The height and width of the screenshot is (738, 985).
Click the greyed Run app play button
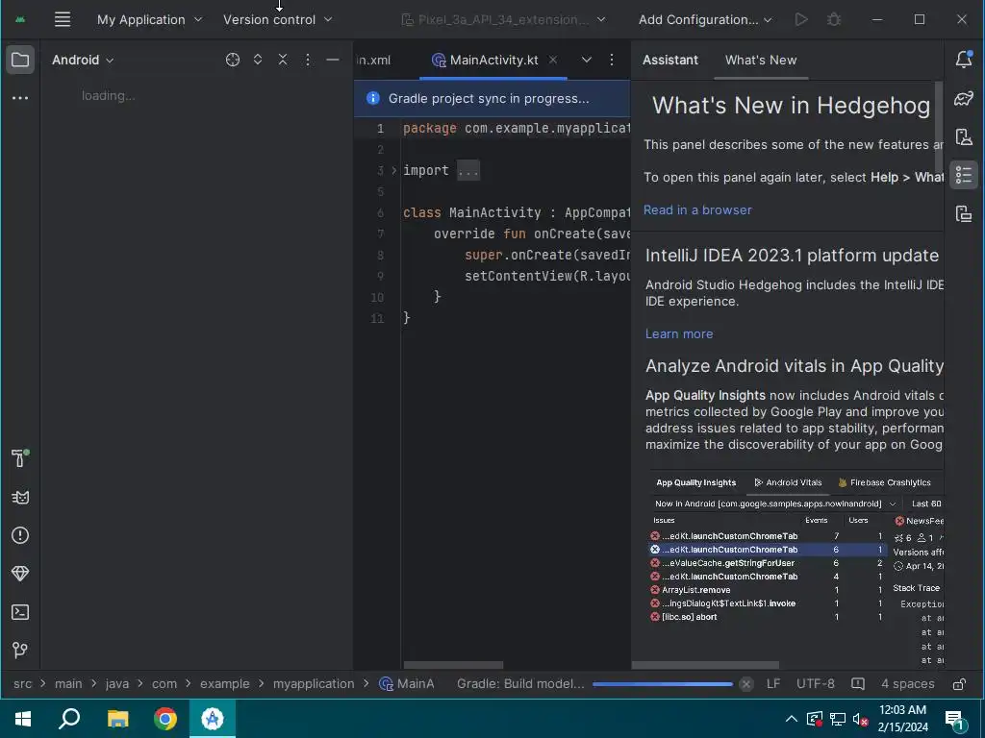point(801,19)
